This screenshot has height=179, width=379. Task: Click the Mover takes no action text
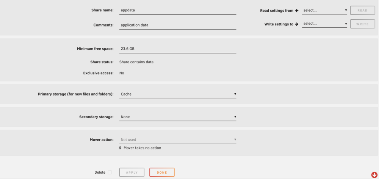click(142, 148)
